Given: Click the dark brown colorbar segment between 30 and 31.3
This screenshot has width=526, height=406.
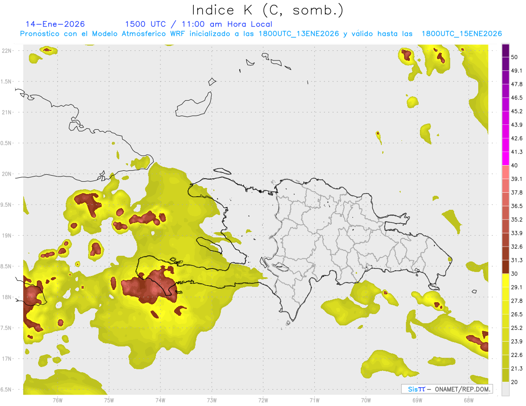Looking at the screenshot, I should [x=505, y=267].
